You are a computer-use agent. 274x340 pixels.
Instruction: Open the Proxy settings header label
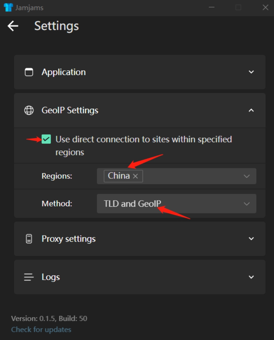click(x=68, y=239)
